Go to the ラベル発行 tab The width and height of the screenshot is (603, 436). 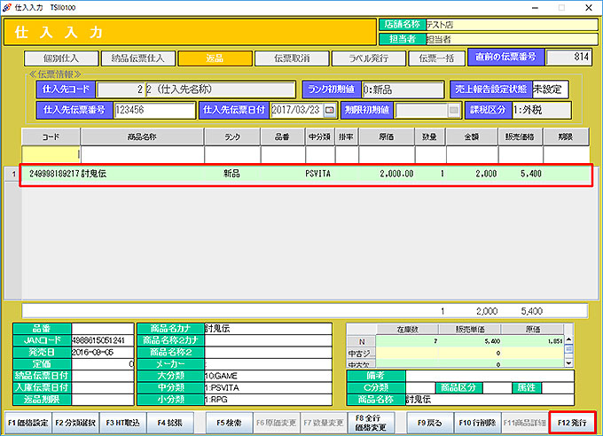[x=364, y=58]
